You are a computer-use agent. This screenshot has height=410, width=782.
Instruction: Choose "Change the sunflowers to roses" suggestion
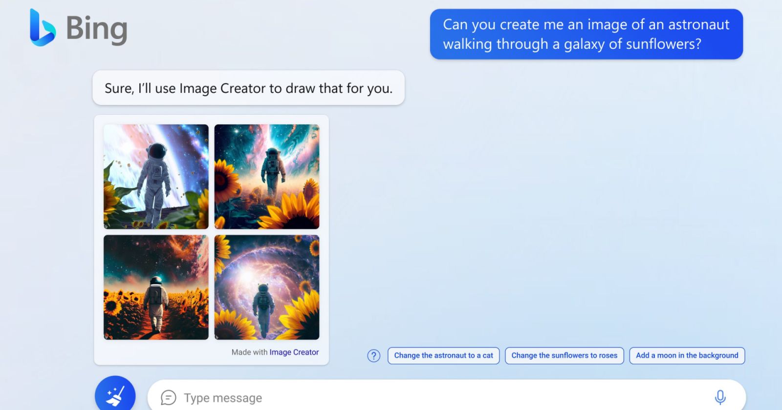(x=564, y=356)
